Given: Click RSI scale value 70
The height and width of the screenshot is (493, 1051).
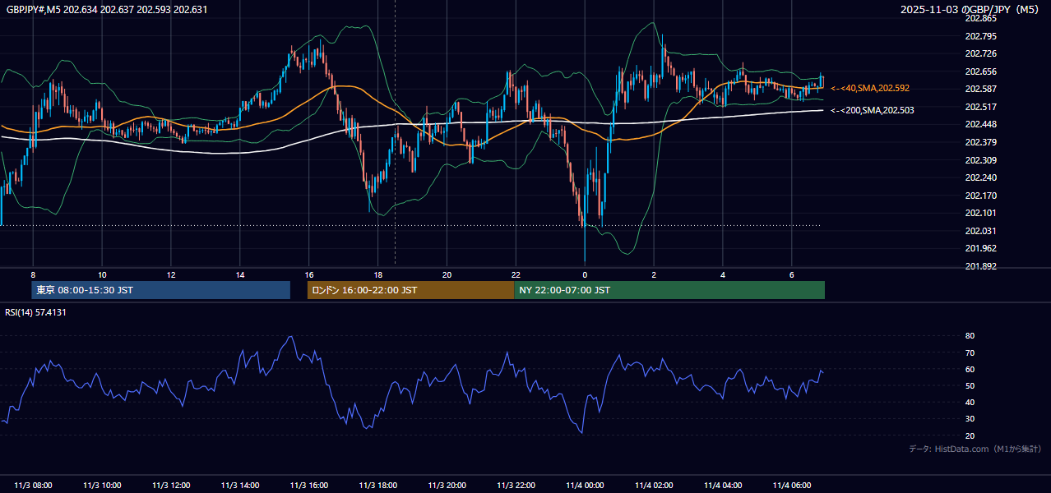Looking at the screenshot, I should 970,352.
